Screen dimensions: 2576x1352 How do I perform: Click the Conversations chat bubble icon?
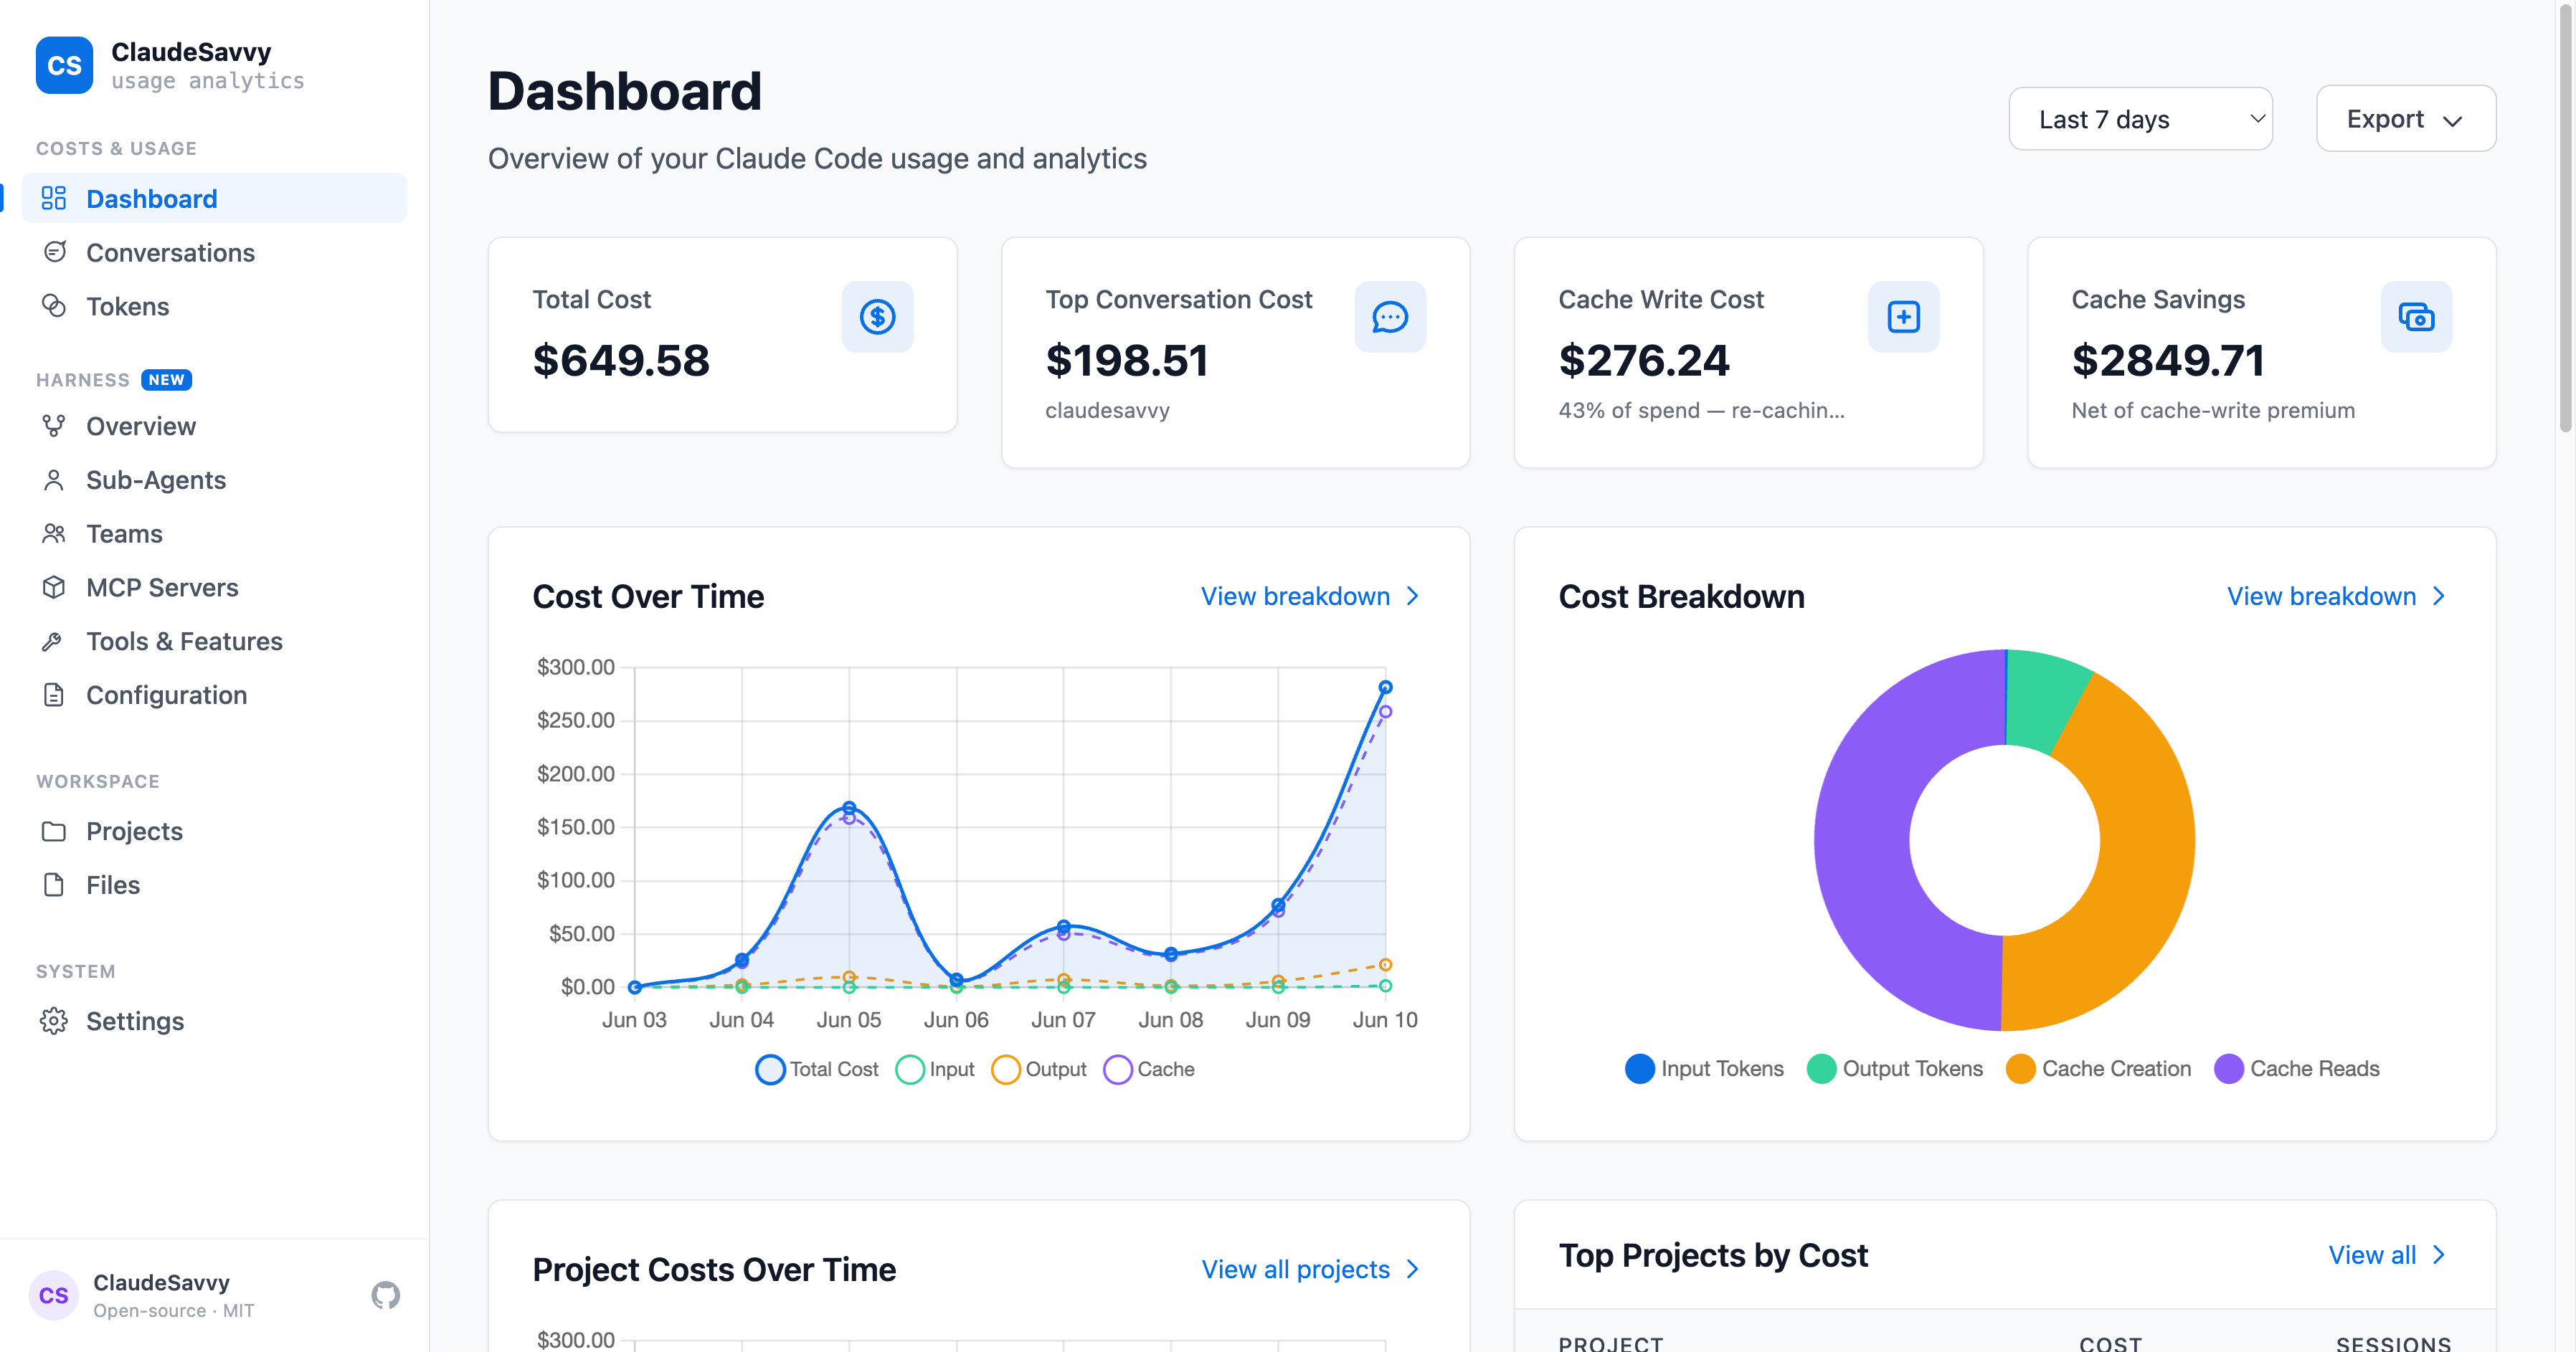(x=54, y=252)
